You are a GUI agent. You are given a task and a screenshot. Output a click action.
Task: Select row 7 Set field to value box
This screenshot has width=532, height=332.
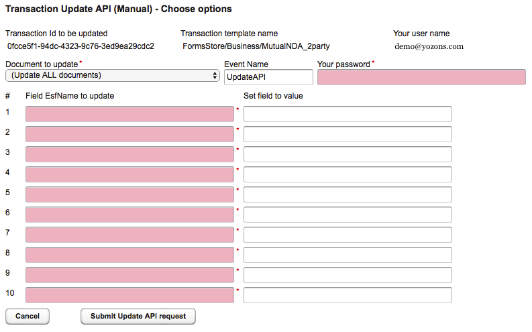(x=348, y=235)
